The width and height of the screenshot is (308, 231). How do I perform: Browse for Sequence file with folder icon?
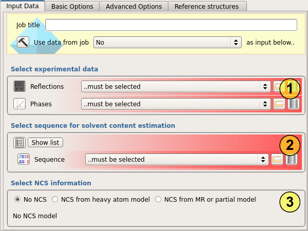pyautogui.click(x=277, y=159)
